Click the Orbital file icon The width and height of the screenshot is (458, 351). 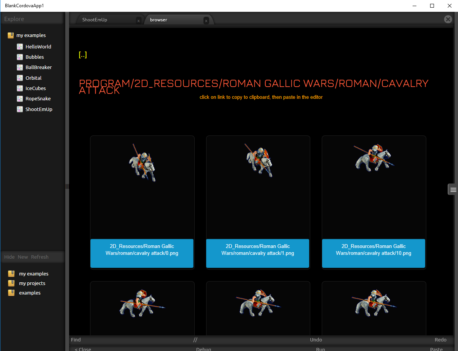click(20, 78)
